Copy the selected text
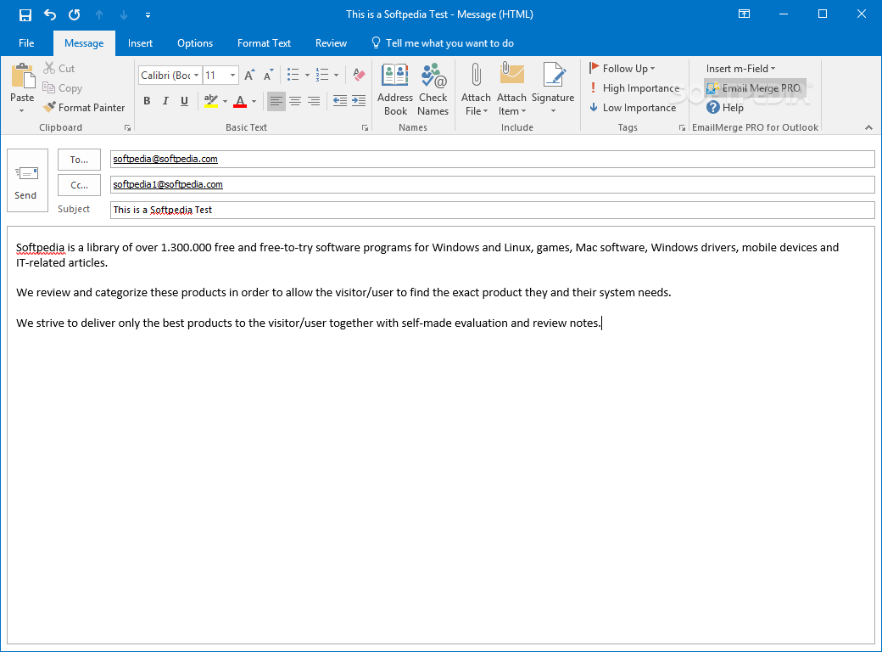The image size is (882, 652). [x=63, y=87]
